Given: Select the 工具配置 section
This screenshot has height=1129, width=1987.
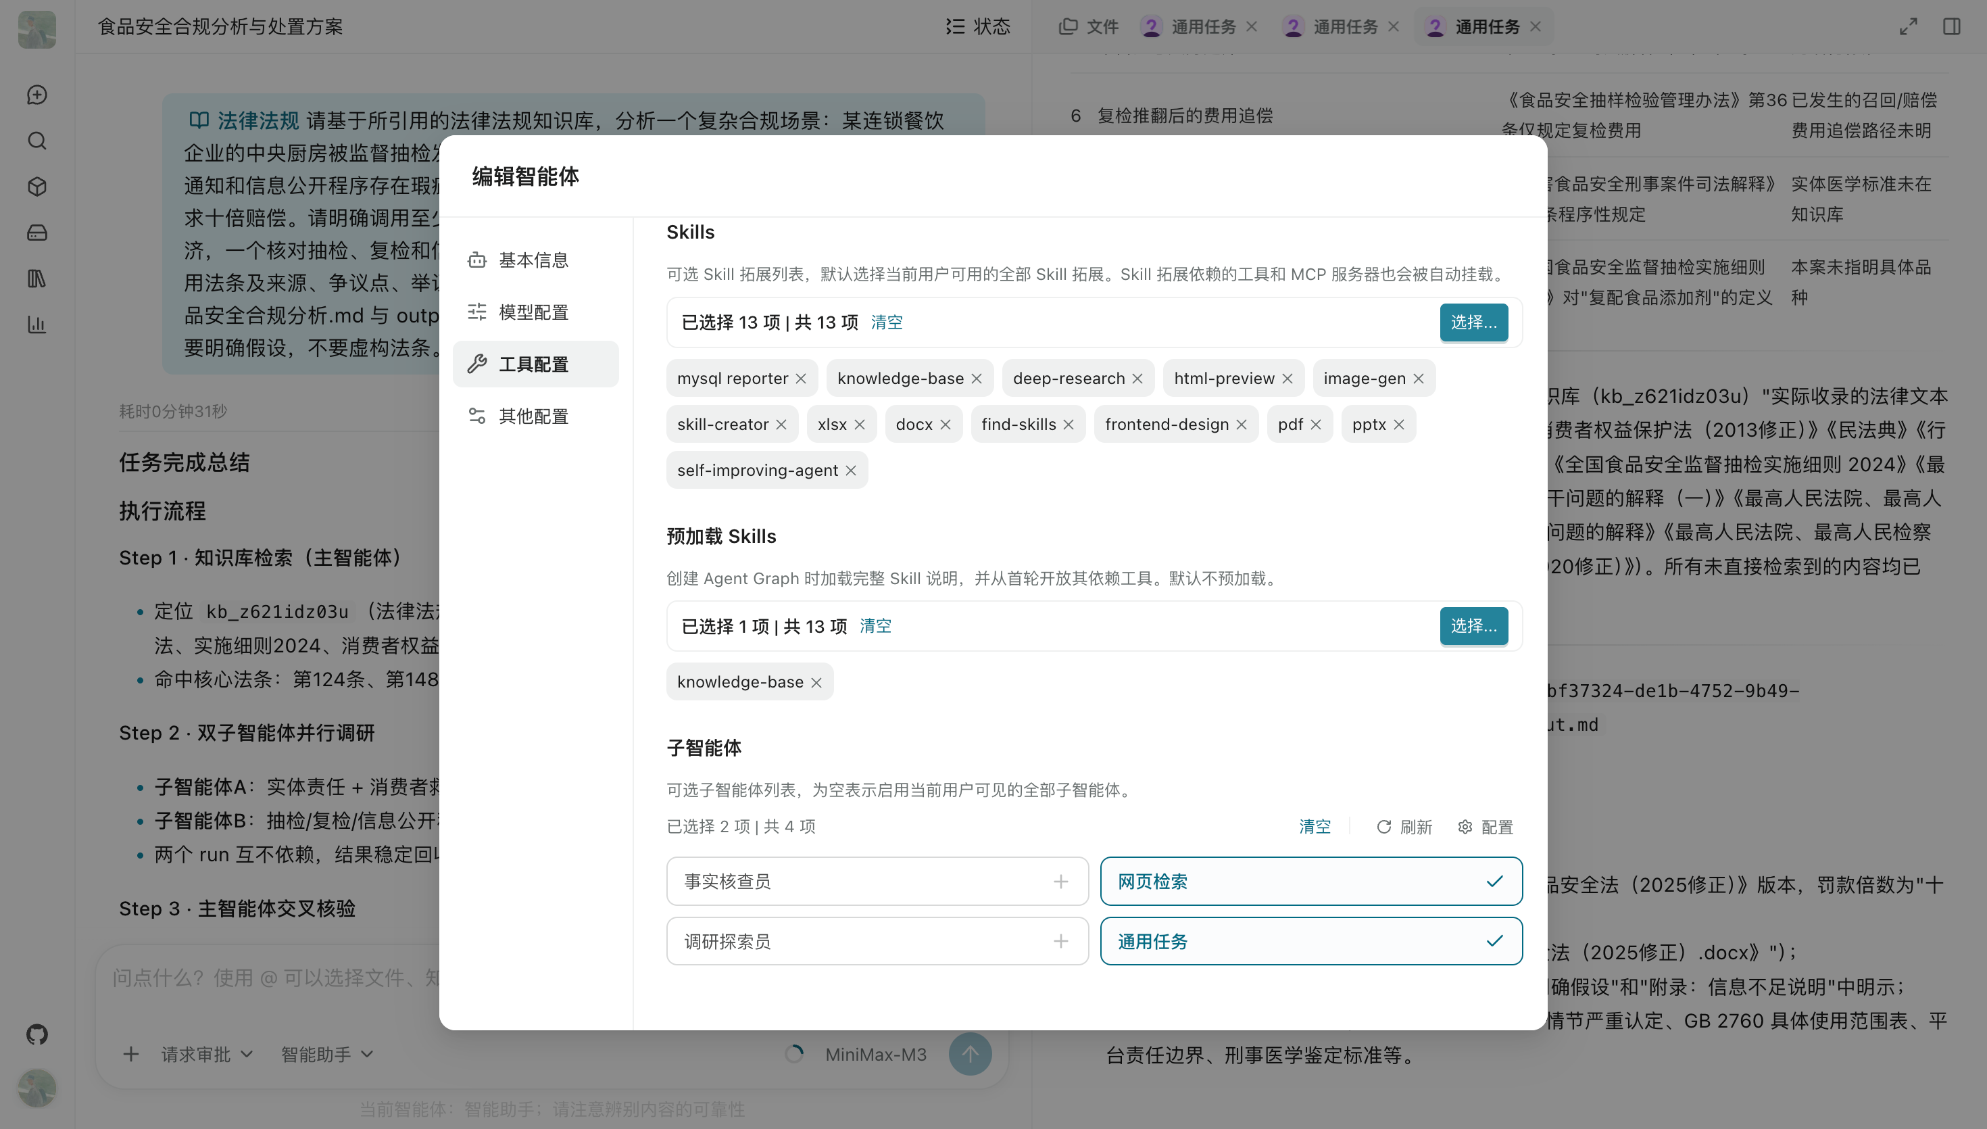Looking at the screenshot, I should point(535,364).
